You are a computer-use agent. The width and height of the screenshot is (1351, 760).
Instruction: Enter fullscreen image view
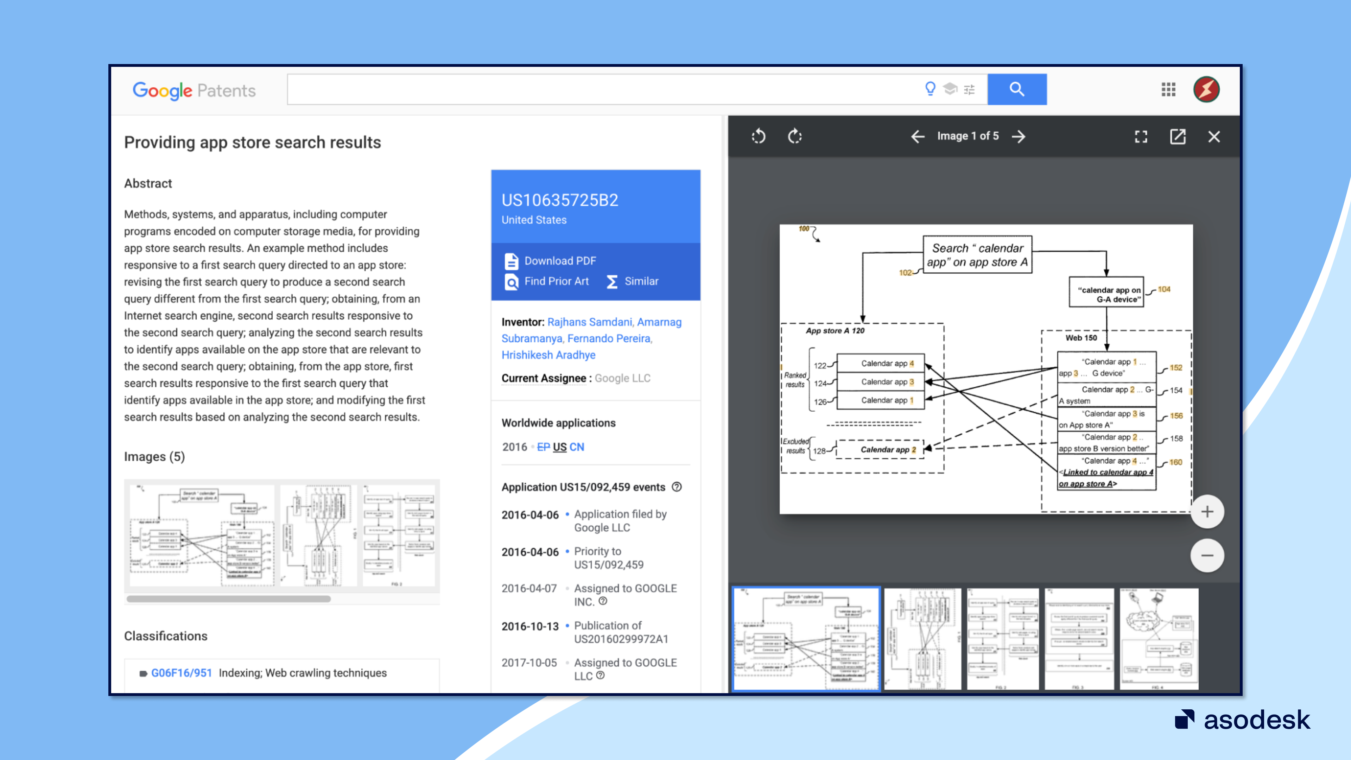click(1141, 137)
